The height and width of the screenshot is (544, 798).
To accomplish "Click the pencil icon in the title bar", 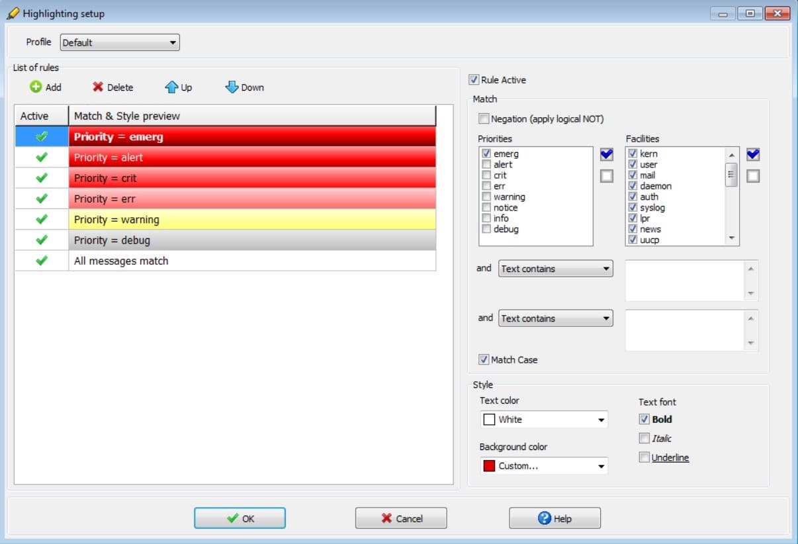I will (13, 13).
